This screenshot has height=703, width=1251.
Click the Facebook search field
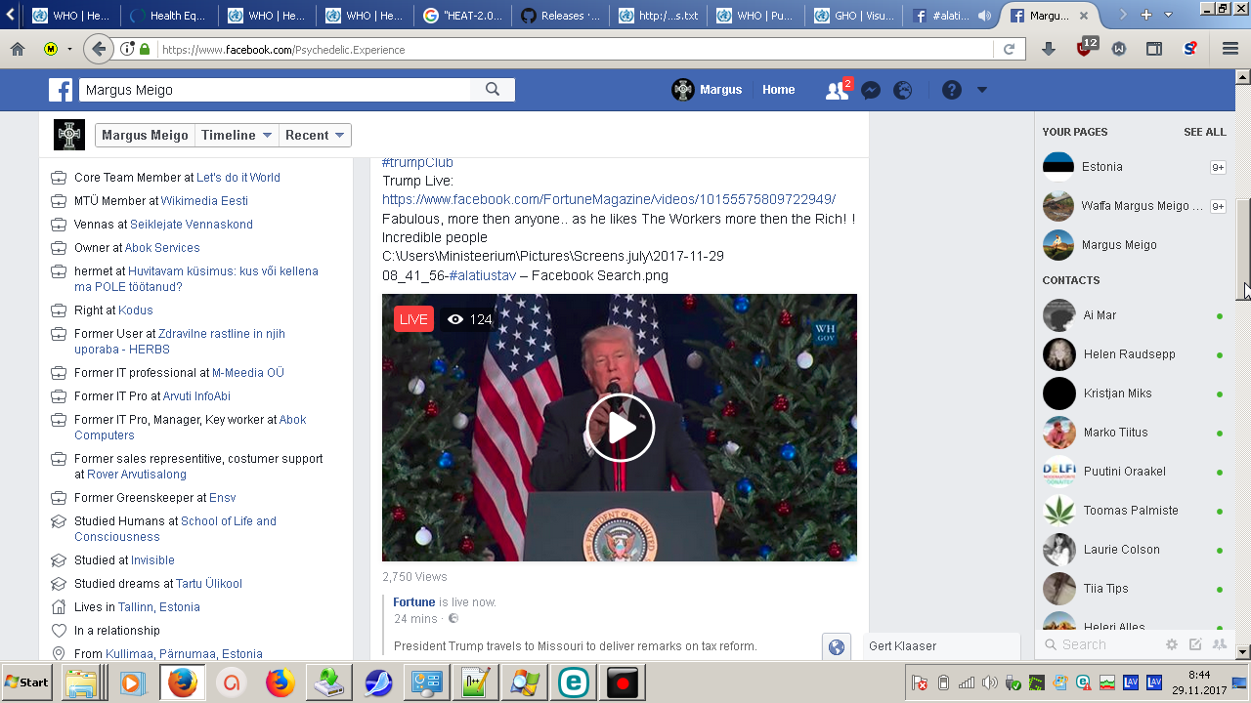tap(274, 90)
